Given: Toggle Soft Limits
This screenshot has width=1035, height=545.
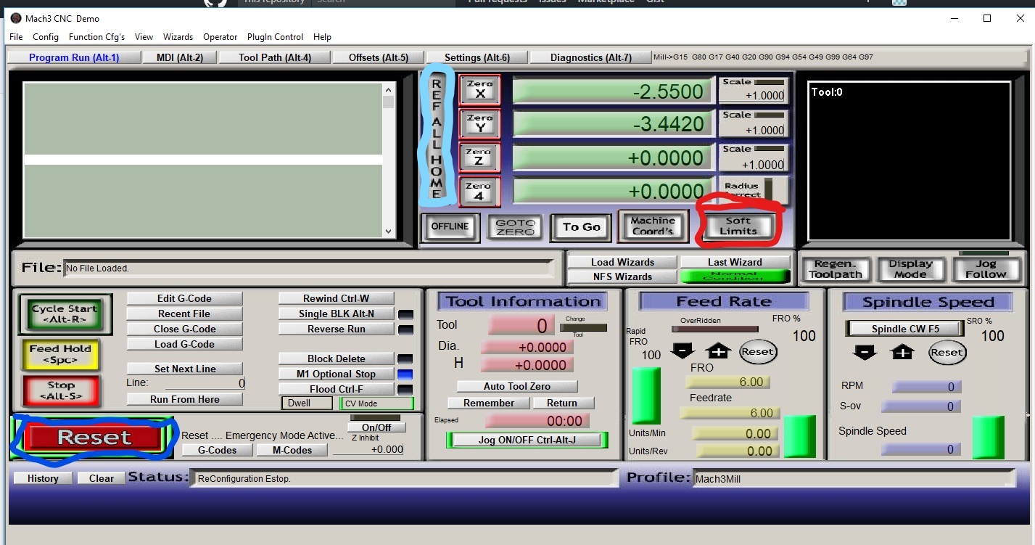Looking at the screenshot, I should click(738, 226).
